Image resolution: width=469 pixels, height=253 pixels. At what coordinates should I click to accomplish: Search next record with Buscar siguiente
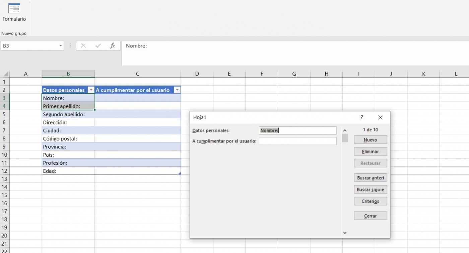pyautogui.click(x=370, y=189)
